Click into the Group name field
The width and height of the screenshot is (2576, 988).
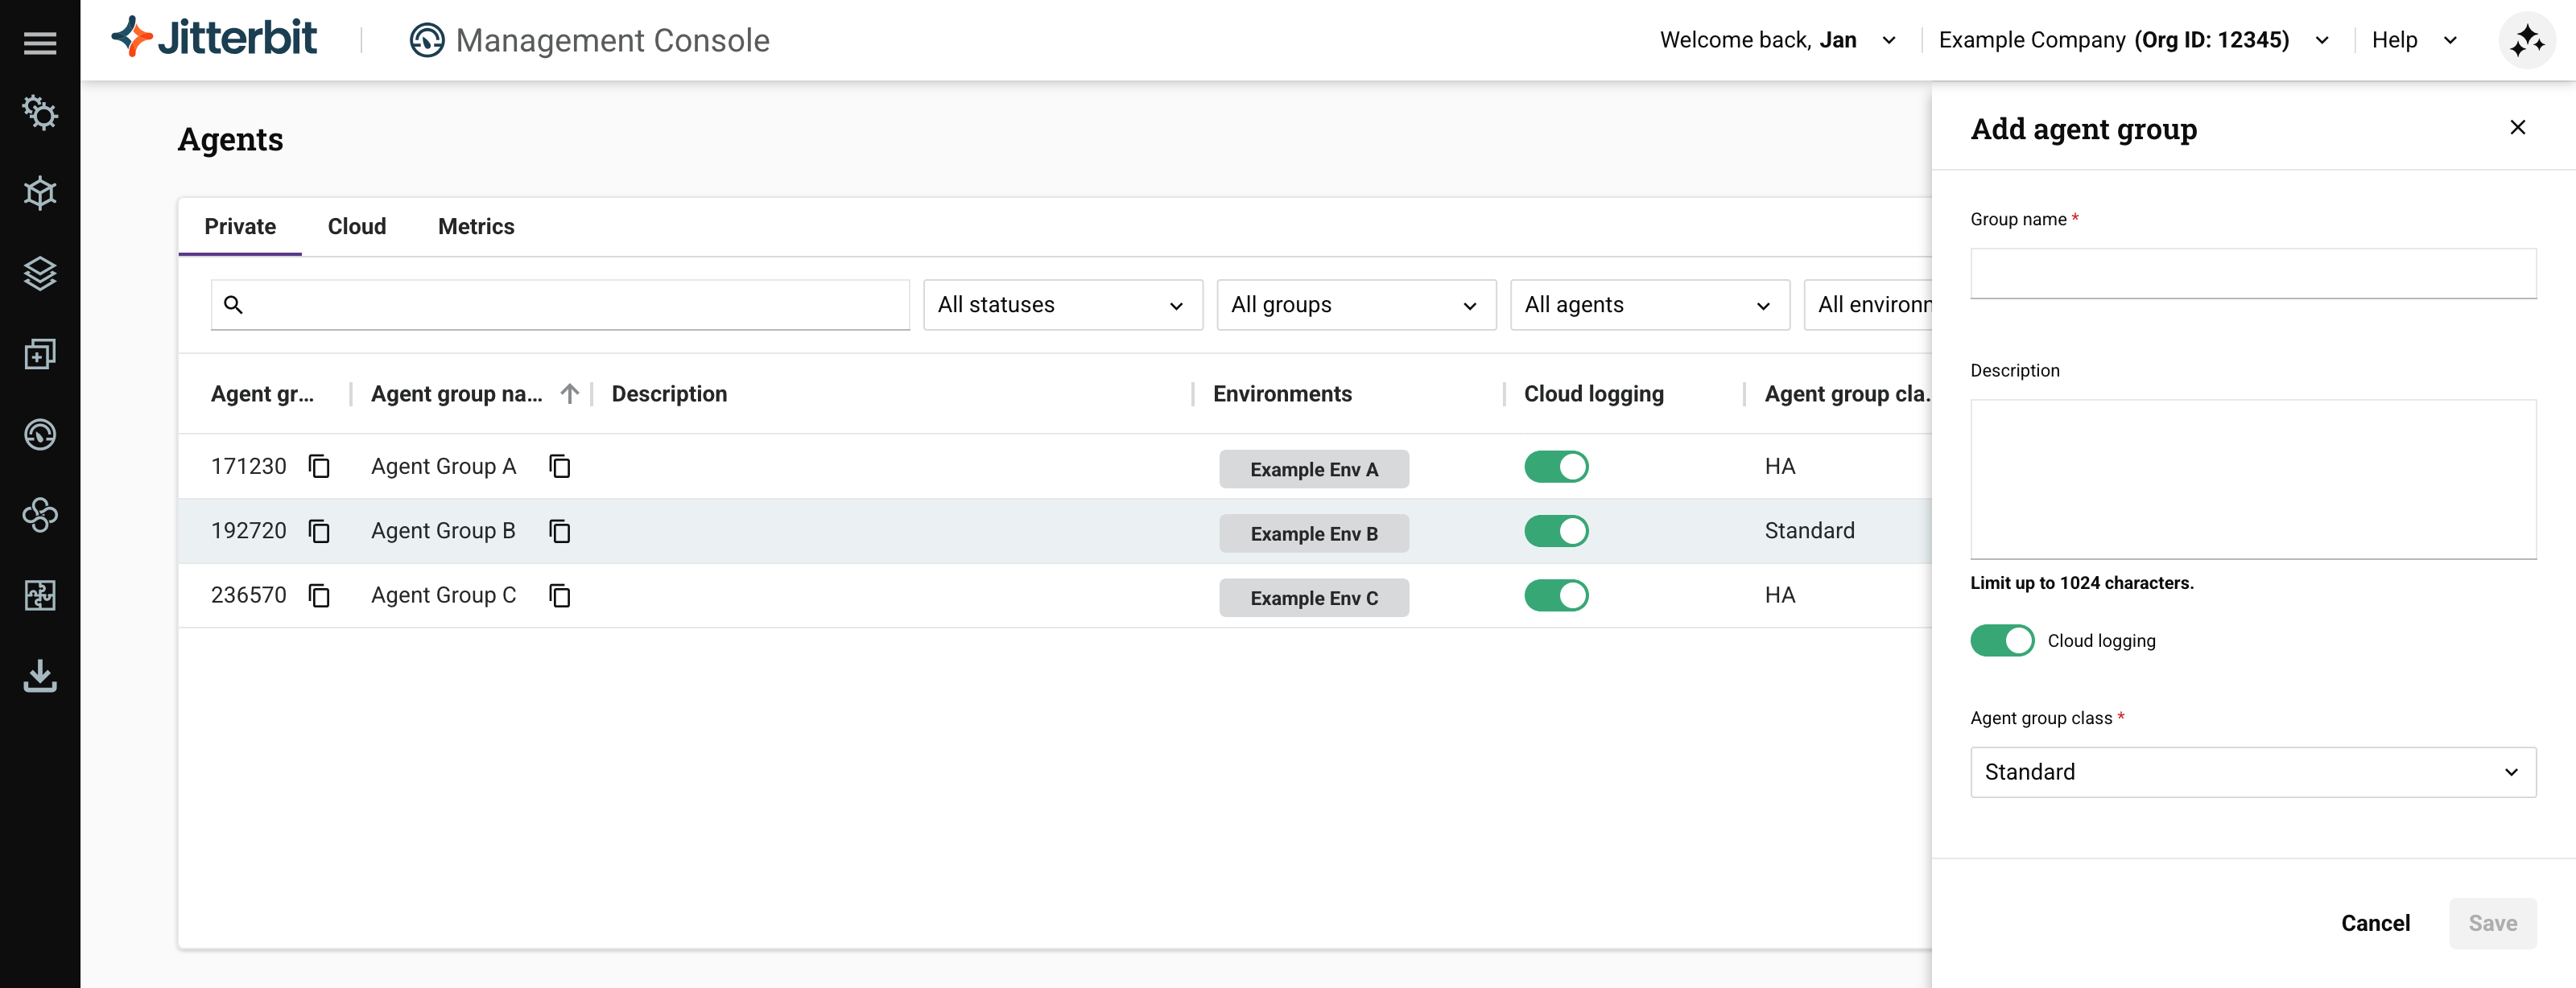pos(2252,273)
